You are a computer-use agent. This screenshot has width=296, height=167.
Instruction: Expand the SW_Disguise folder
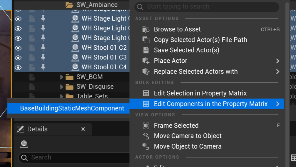tap(62, 87)
